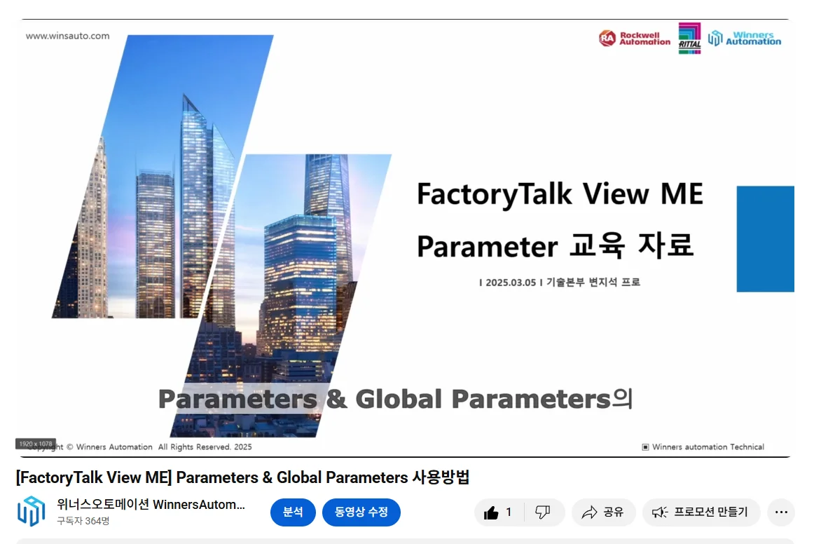Click the 동영상 수정 edit video button
Image resolution: width=814 pixels, height=544 pixels.
click(x=361, y=512)
